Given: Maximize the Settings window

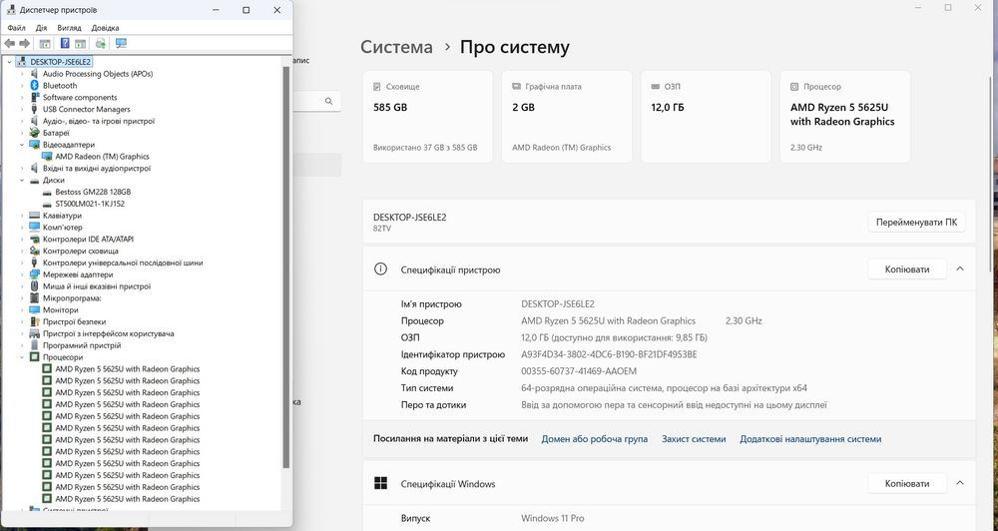Looking at the screenshot, I should [x=948, y=8].
